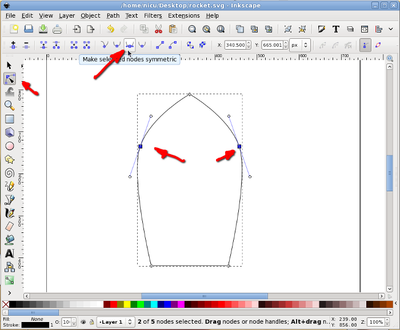Choose the Star polygon tool
Image resolution: width=400 pixels, height=330 pixels.
click(10, 159)
